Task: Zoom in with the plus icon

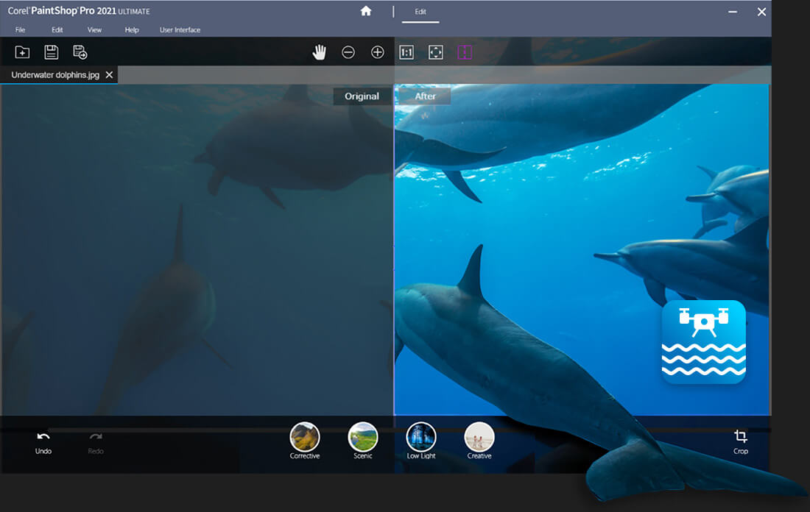Action: point(378,52)
